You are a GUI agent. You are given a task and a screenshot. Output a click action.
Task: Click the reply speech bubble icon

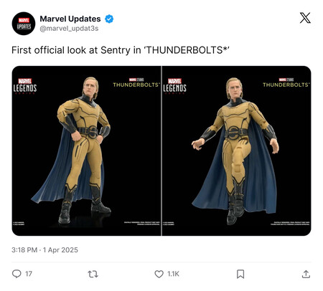pyautogui.click(x=17, y=274)
